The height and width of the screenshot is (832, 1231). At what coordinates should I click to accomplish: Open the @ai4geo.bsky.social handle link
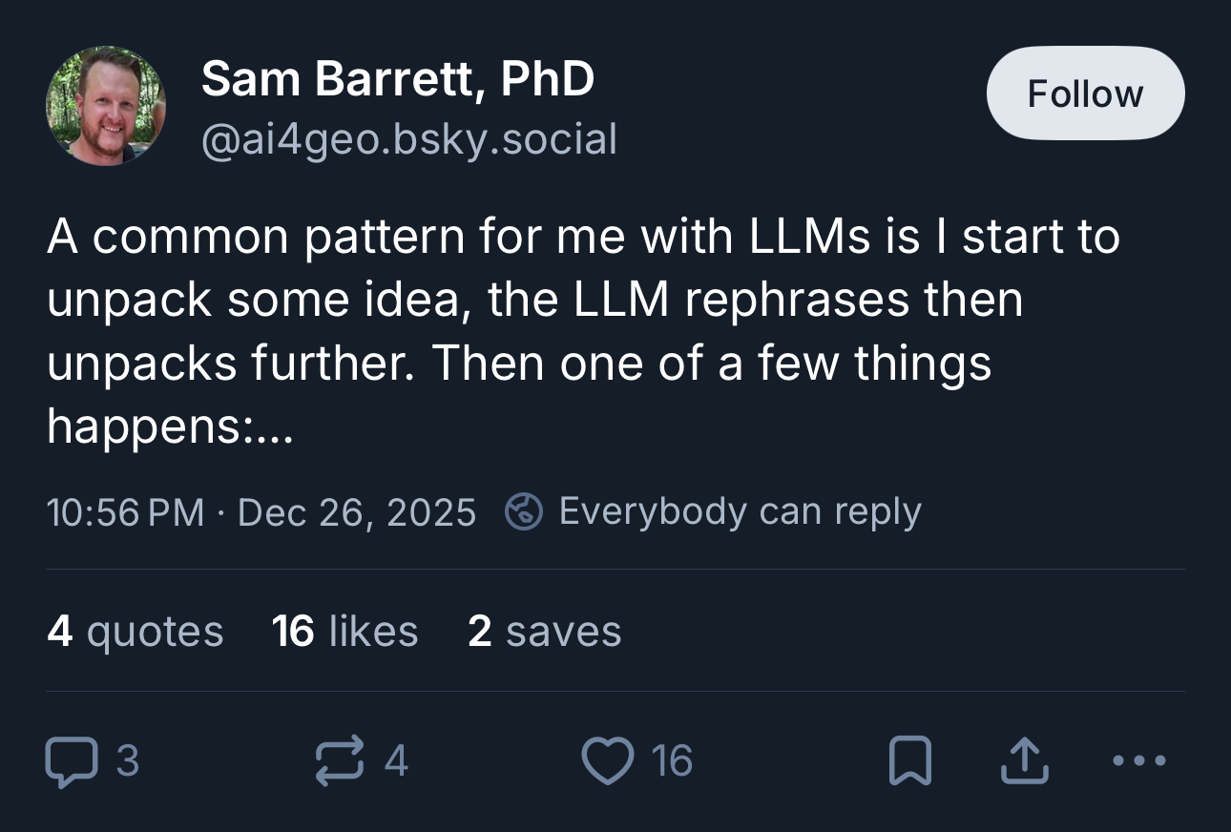(x=408, y=139)
